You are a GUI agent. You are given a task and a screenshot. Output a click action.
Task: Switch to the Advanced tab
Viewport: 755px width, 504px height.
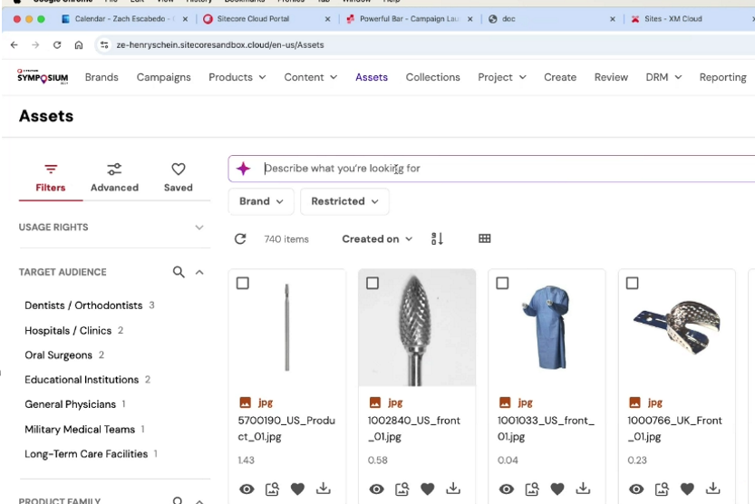[x=114, y=178]
